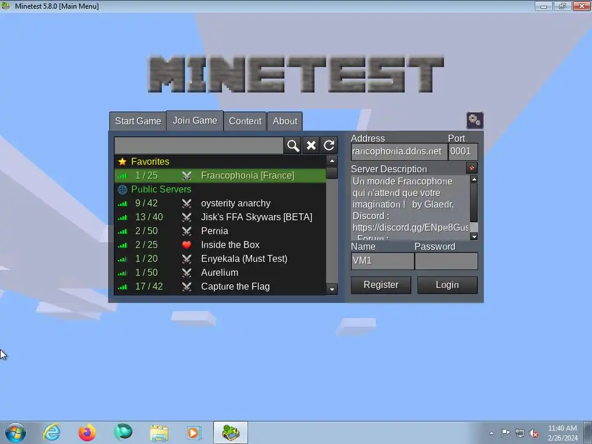
Task: Click the signal bars icon for Pernia
Action: click(x=123, y=231)
